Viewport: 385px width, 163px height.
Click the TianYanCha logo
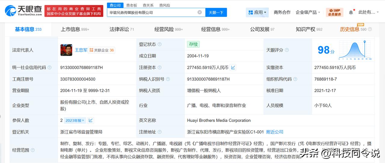tap(23, 10)
